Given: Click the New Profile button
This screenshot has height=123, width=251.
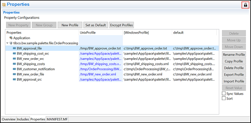Looking at the screenshot, I should pyautogui.click(x=70, y=25).
